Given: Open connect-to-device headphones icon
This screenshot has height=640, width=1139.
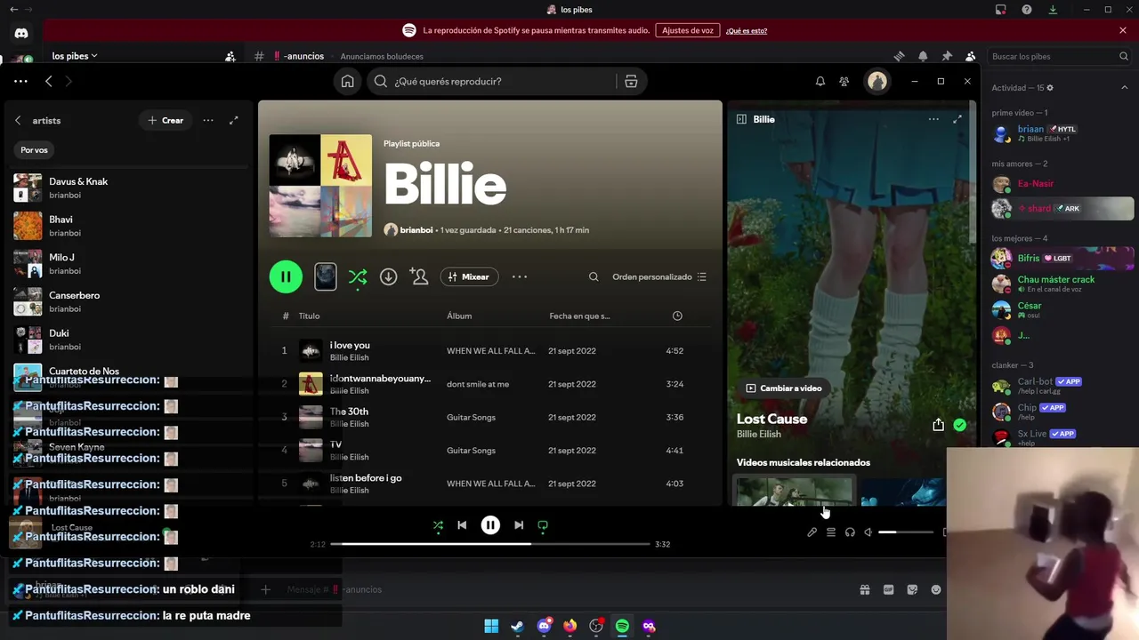Looking at the screenshot, I should coord(850,532).
